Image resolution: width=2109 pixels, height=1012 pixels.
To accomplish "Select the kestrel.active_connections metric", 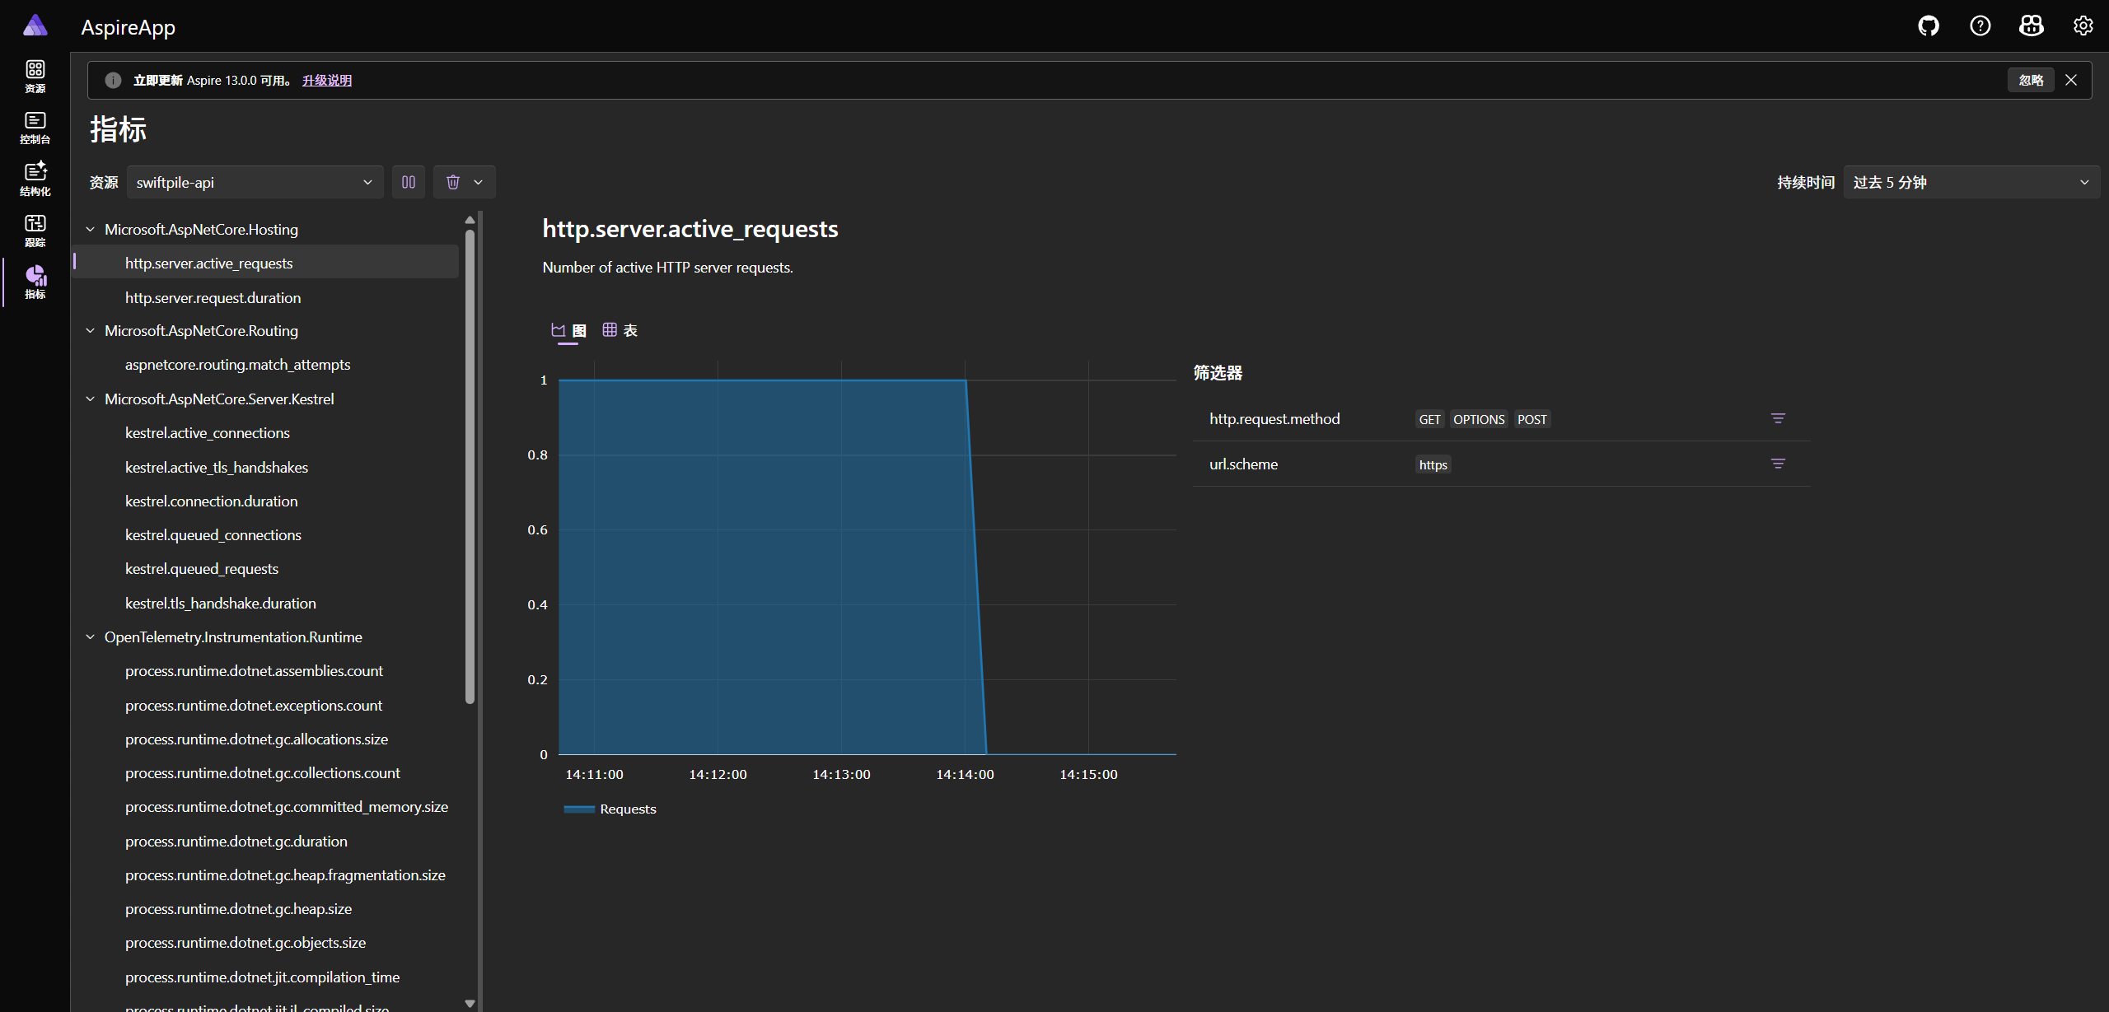I will click(208, 433).
